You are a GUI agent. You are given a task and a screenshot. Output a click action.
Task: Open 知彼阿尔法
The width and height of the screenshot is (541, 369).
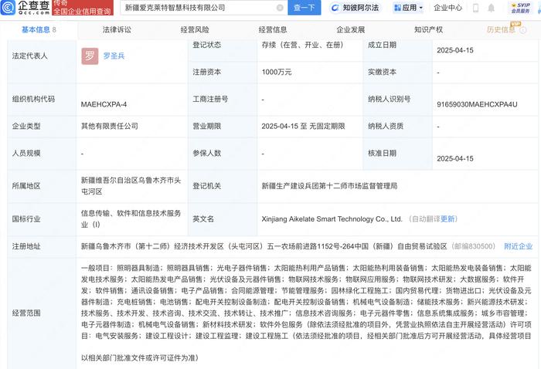[x=355, y=8]
